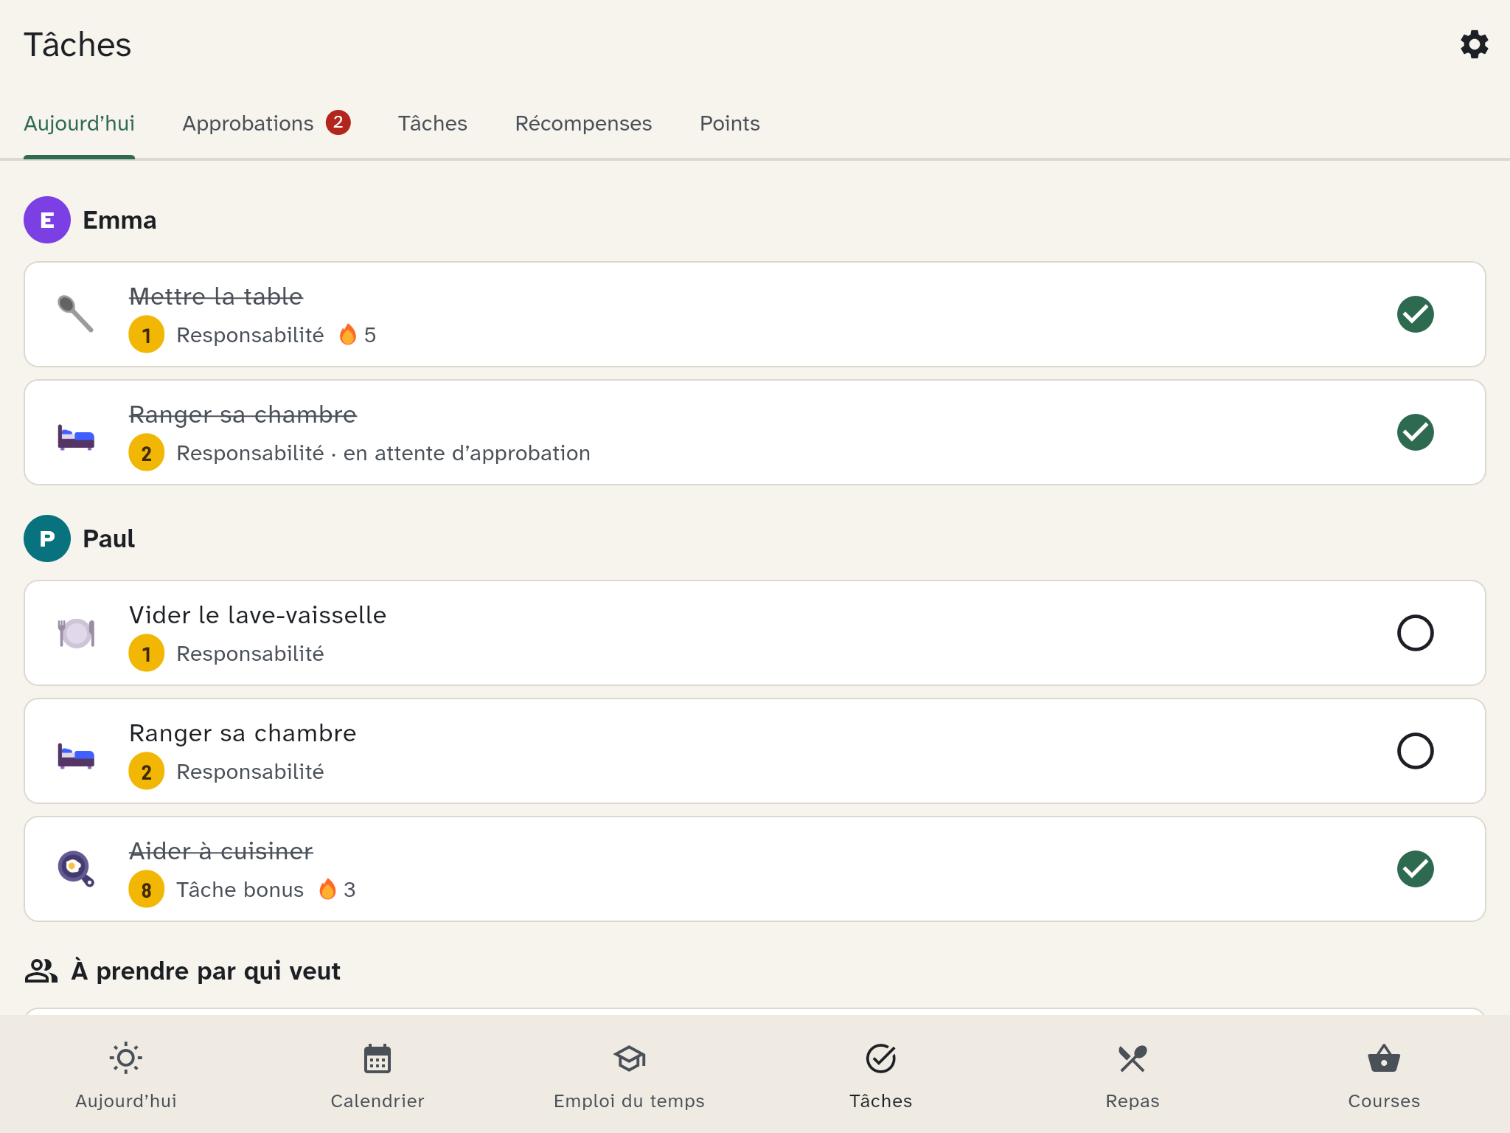This screenshot has width=1510, height=1133.
Task: Uncheck Emma's Ranger sa chambre task
Action: pos(1415,432)
